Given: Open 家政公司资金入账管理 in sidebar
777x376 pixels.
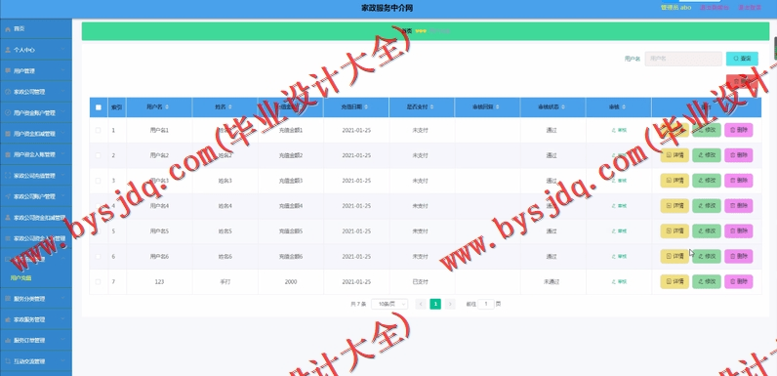Looking at the screenshot, I should (36, 238).
